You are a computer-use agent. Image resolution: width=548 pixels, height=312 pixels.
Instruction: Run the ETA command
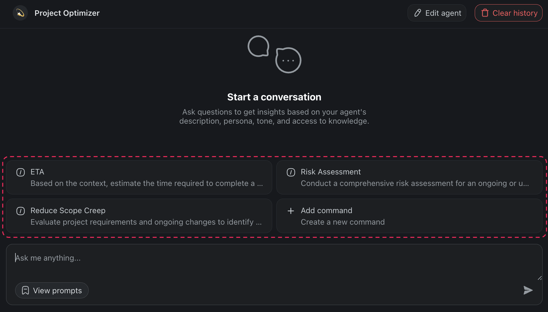(x=139, y=177)
